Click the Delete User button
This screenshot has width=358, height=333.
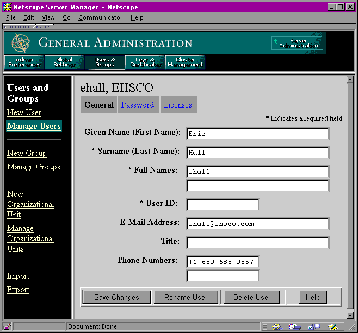point(252,297)
